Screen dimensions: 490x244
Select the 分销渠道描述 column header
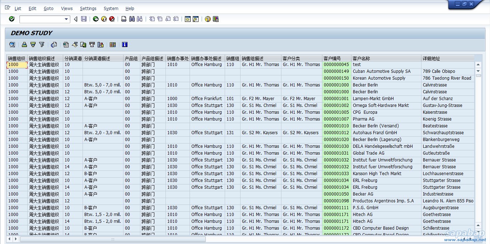(103, 58)
